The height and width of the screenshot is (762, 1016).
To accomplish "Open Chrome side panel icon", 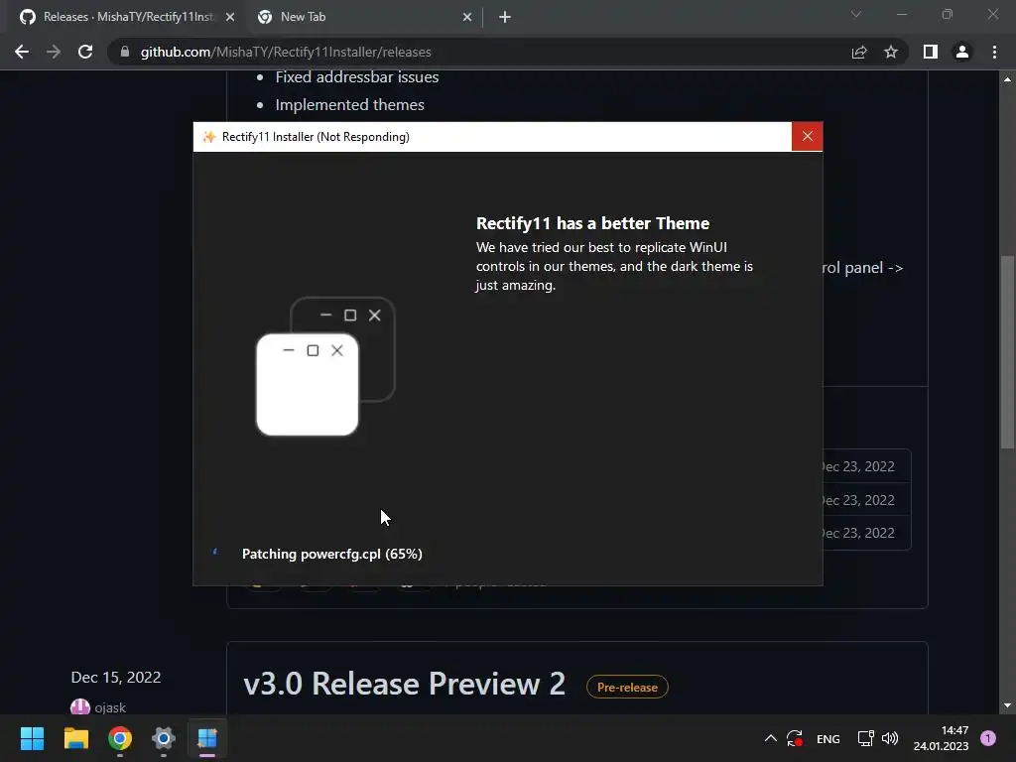I will [931, 52].
